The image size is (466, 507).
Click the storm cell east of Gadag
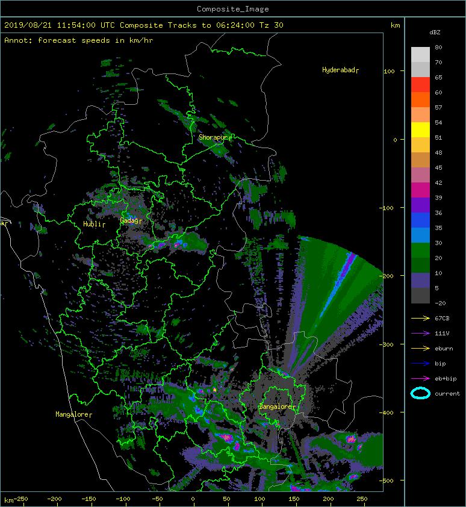click(x=176, y=244)
